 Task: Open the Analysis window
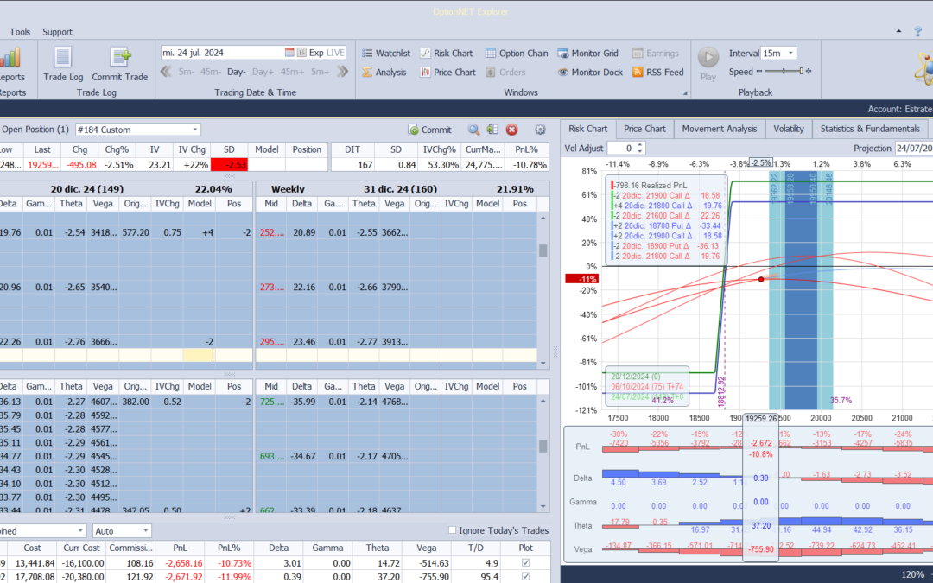pos(384,72)
